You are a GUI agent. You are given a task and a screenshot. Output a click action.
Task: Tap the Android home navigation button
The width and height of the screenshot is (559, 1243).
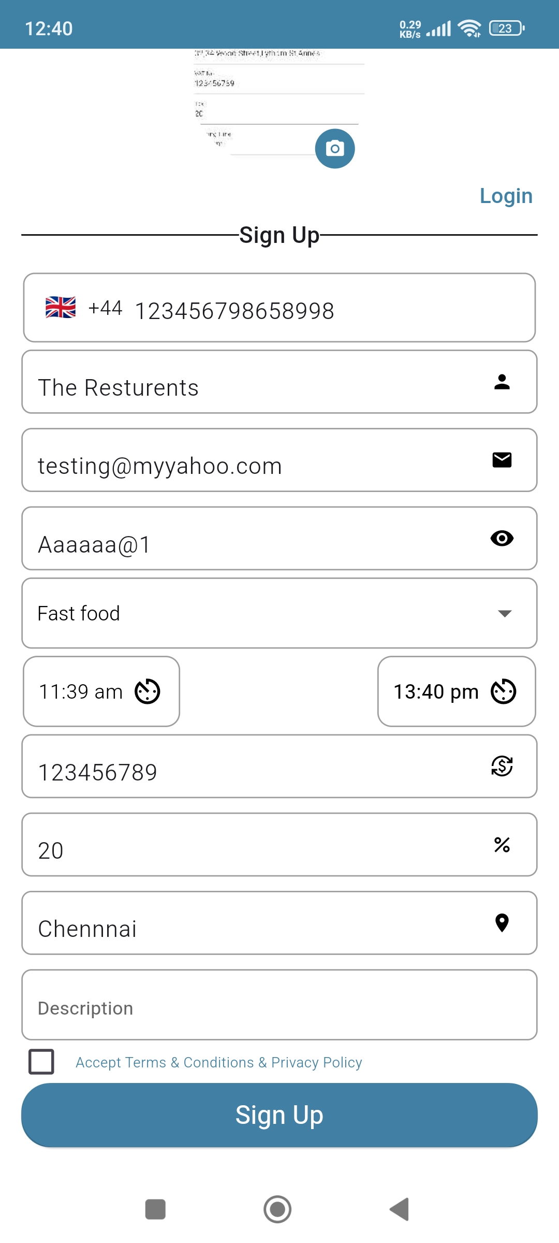pos(277,1209)
